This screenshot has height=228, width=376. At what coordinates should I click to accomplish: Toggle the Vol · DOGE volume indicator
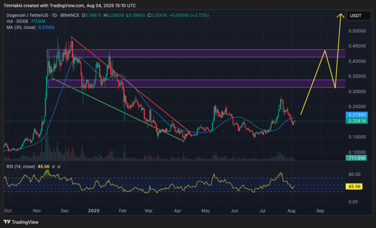point(17,21)
